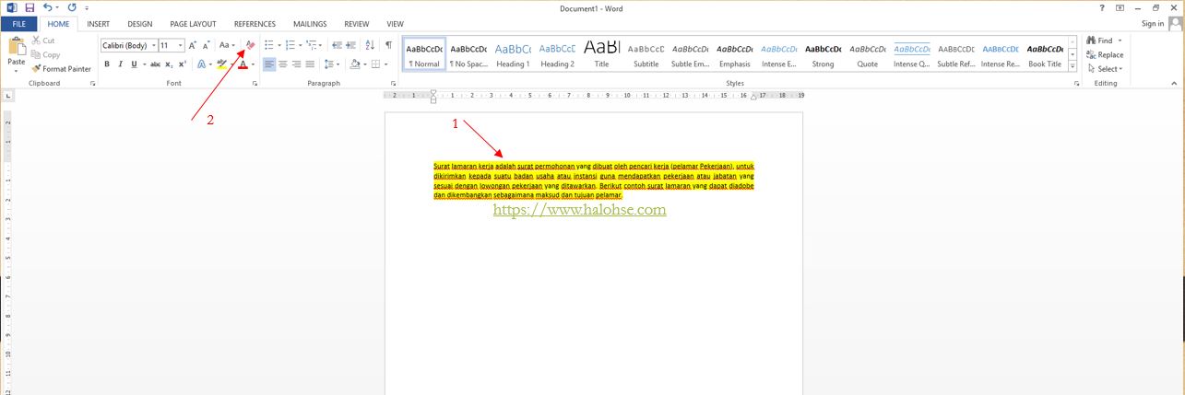Toggle strikethrough formatting

[x=155, y=64]
